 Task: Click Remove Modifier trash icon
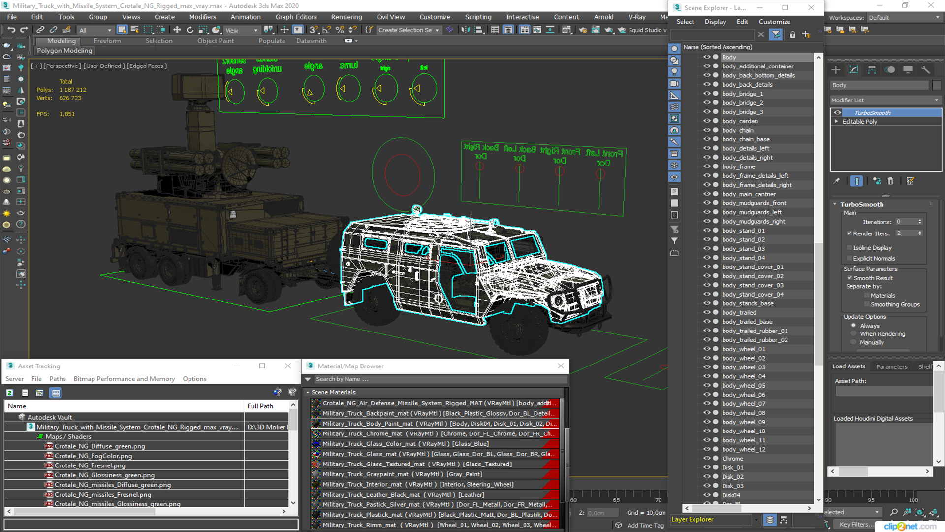point(890,181)
